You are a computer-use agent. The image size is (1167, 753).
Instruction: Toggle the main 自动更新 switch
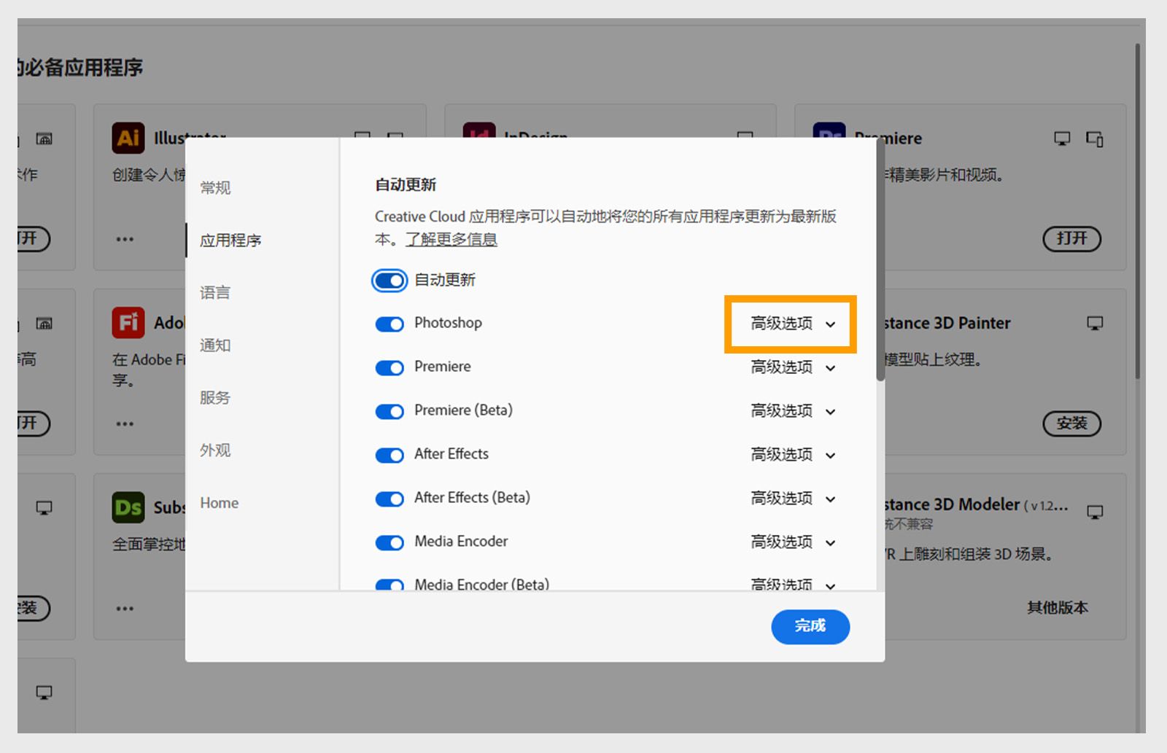click(389, 281)
